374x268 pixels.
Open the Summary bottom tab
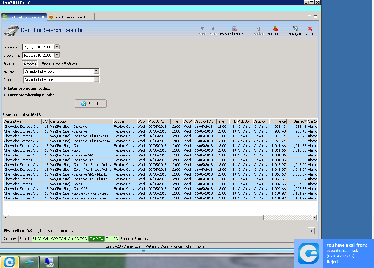(10, 239)
